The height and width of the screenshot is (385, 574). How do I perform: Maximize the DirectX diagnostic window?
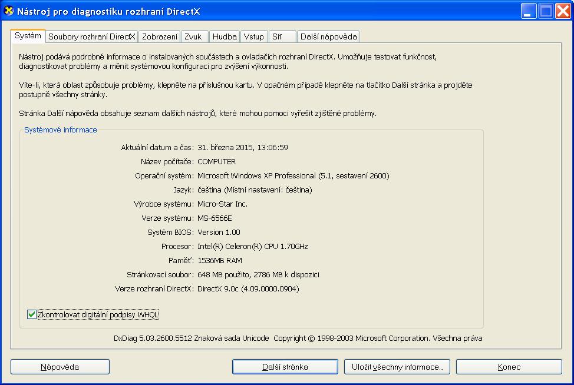[x=546, y=11]
